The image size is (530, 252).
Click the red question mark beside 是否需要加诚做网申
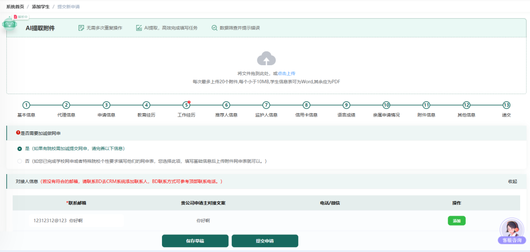(18, 133)
